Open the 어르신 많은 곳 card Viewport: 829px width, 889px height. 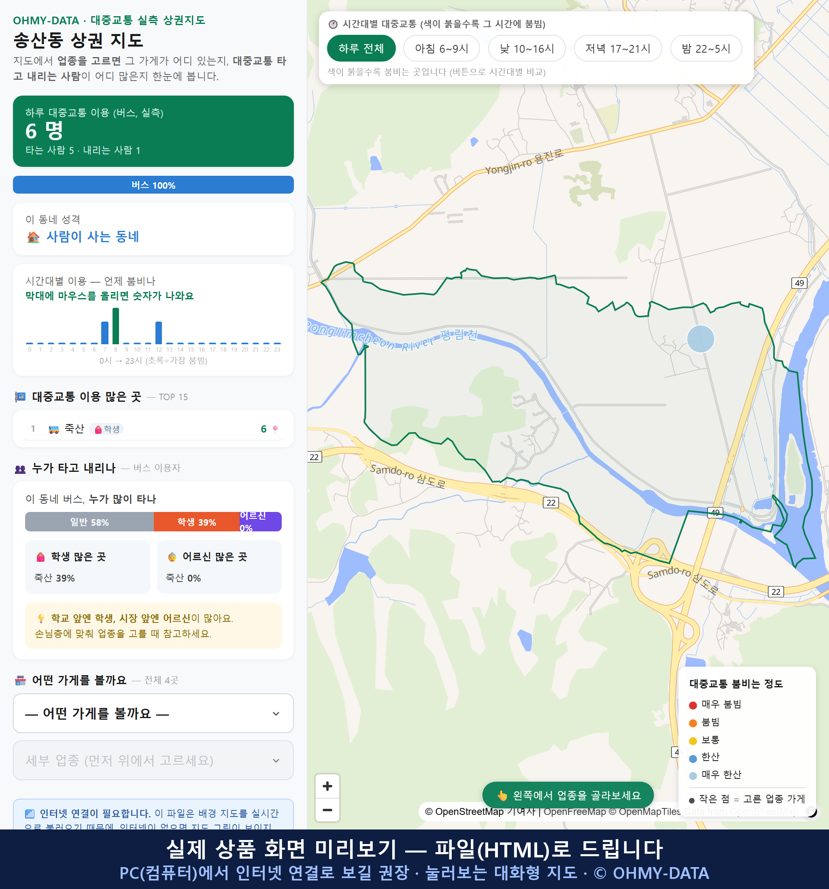[x=219, y=567]
